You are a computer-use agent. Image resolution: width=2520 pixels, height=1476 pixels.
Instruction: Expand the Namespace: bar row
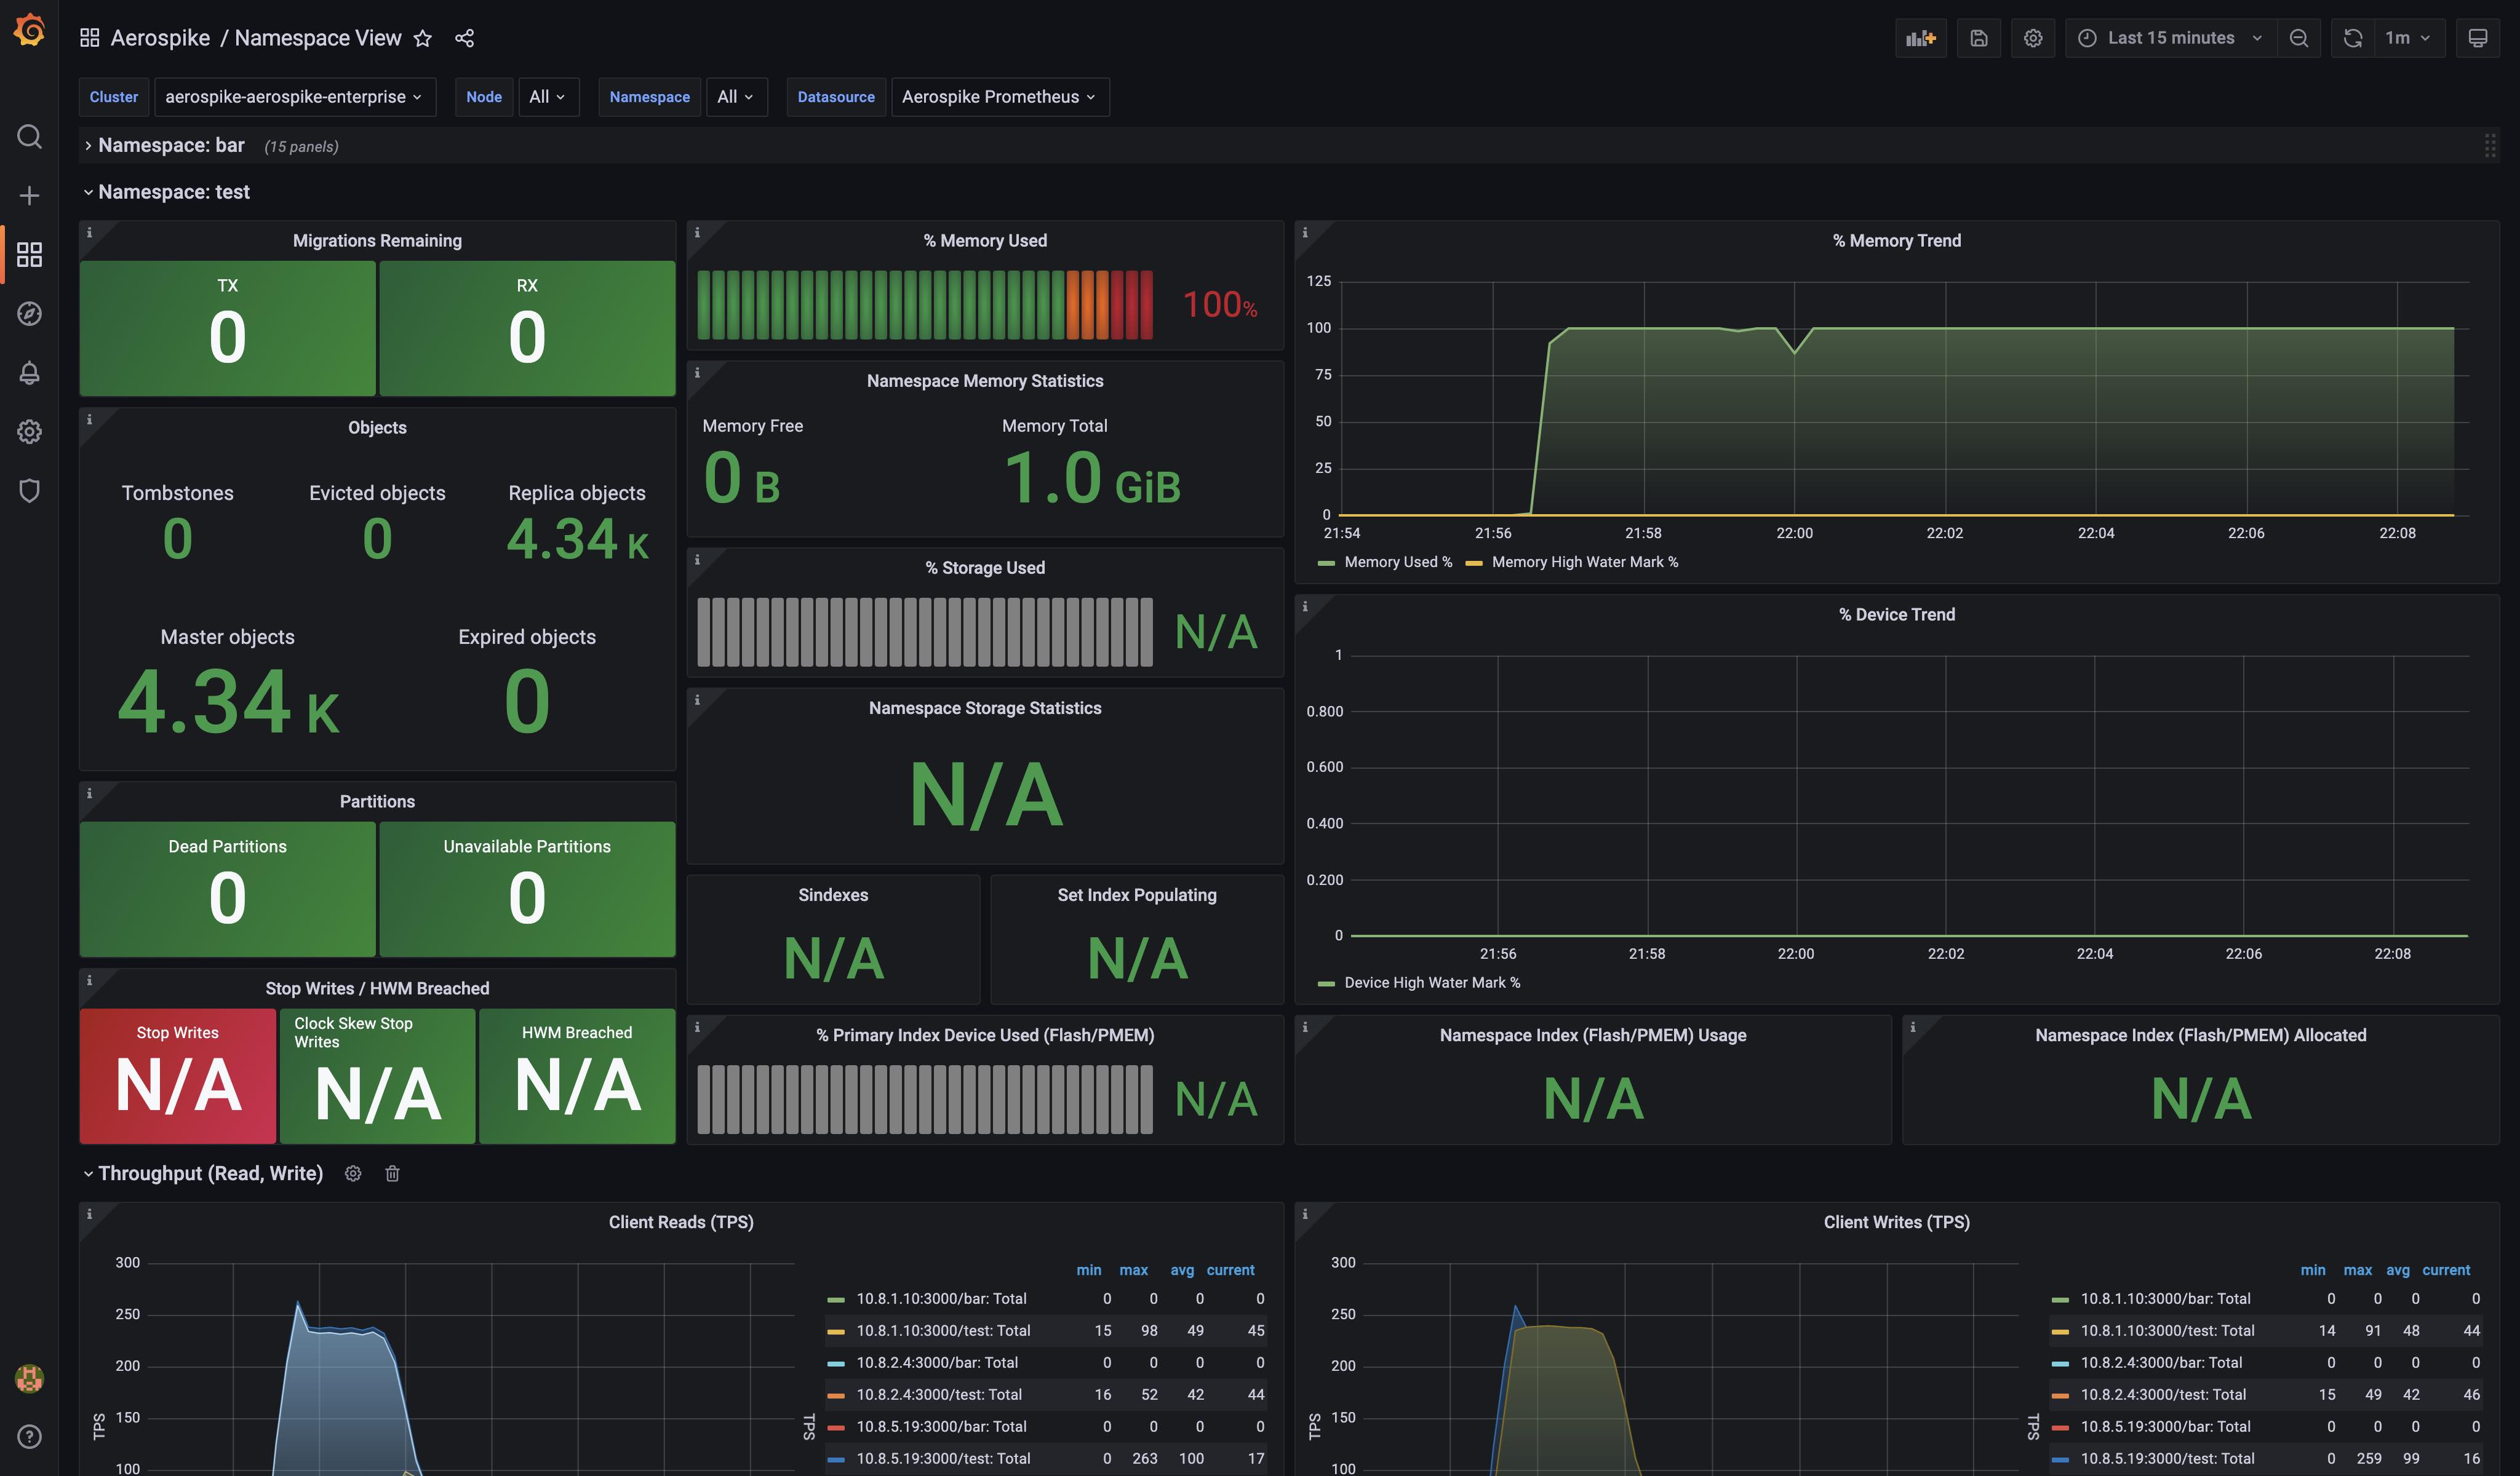click(x=171, y=146)
